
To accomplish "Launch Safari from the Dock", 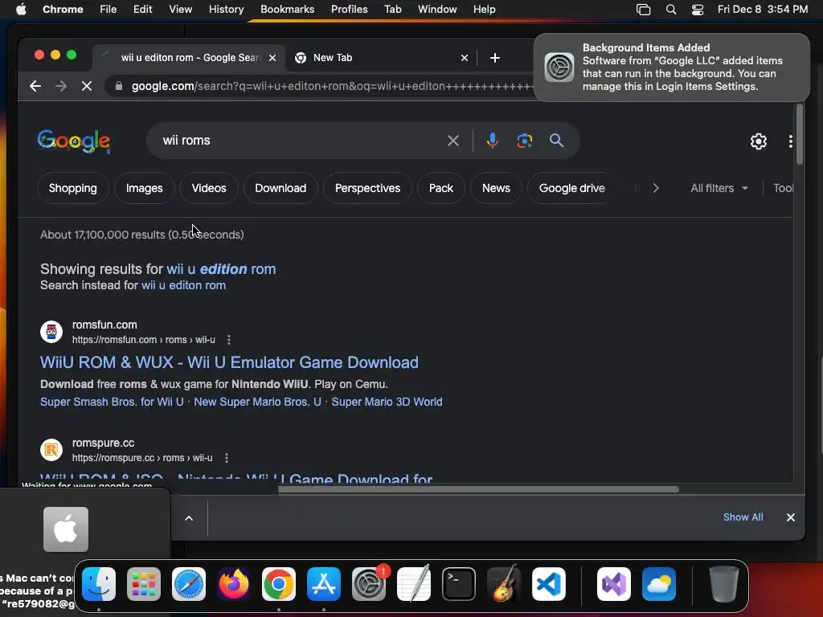I will pos(189,584).
